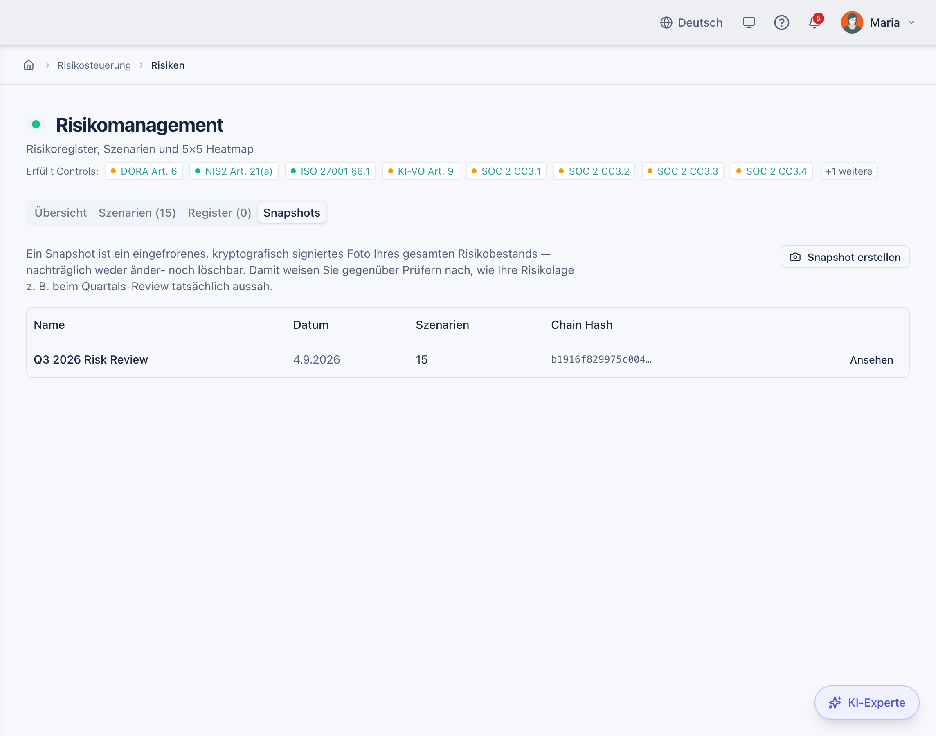Click the chain hash b1916f829975c004…
The height and width of the screenshot is (736, 936).
(x=601, y=359)
